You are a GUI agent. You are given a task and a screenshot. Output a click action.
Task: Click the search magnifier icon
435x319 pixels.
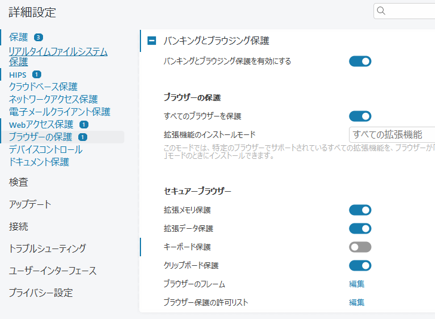(x=381, y=11)
